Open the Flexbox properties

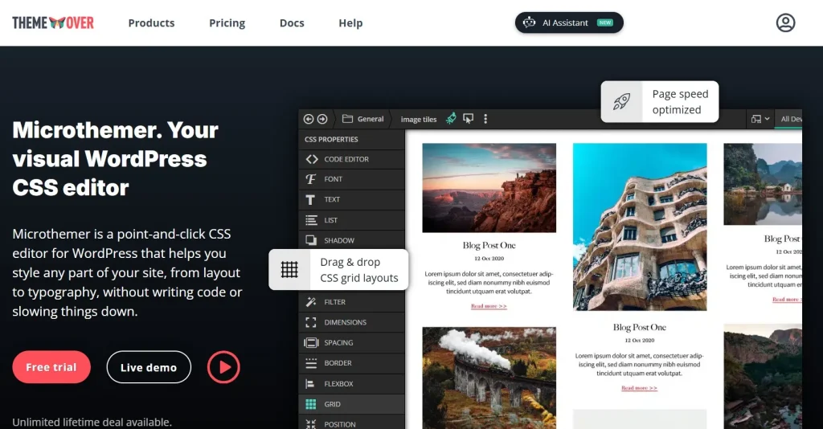(x=352, y=384)
